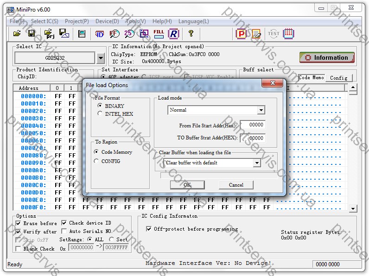Enable Blank Check checkbox
This screenshot has height=276, width=369.
tap(18, 249)
